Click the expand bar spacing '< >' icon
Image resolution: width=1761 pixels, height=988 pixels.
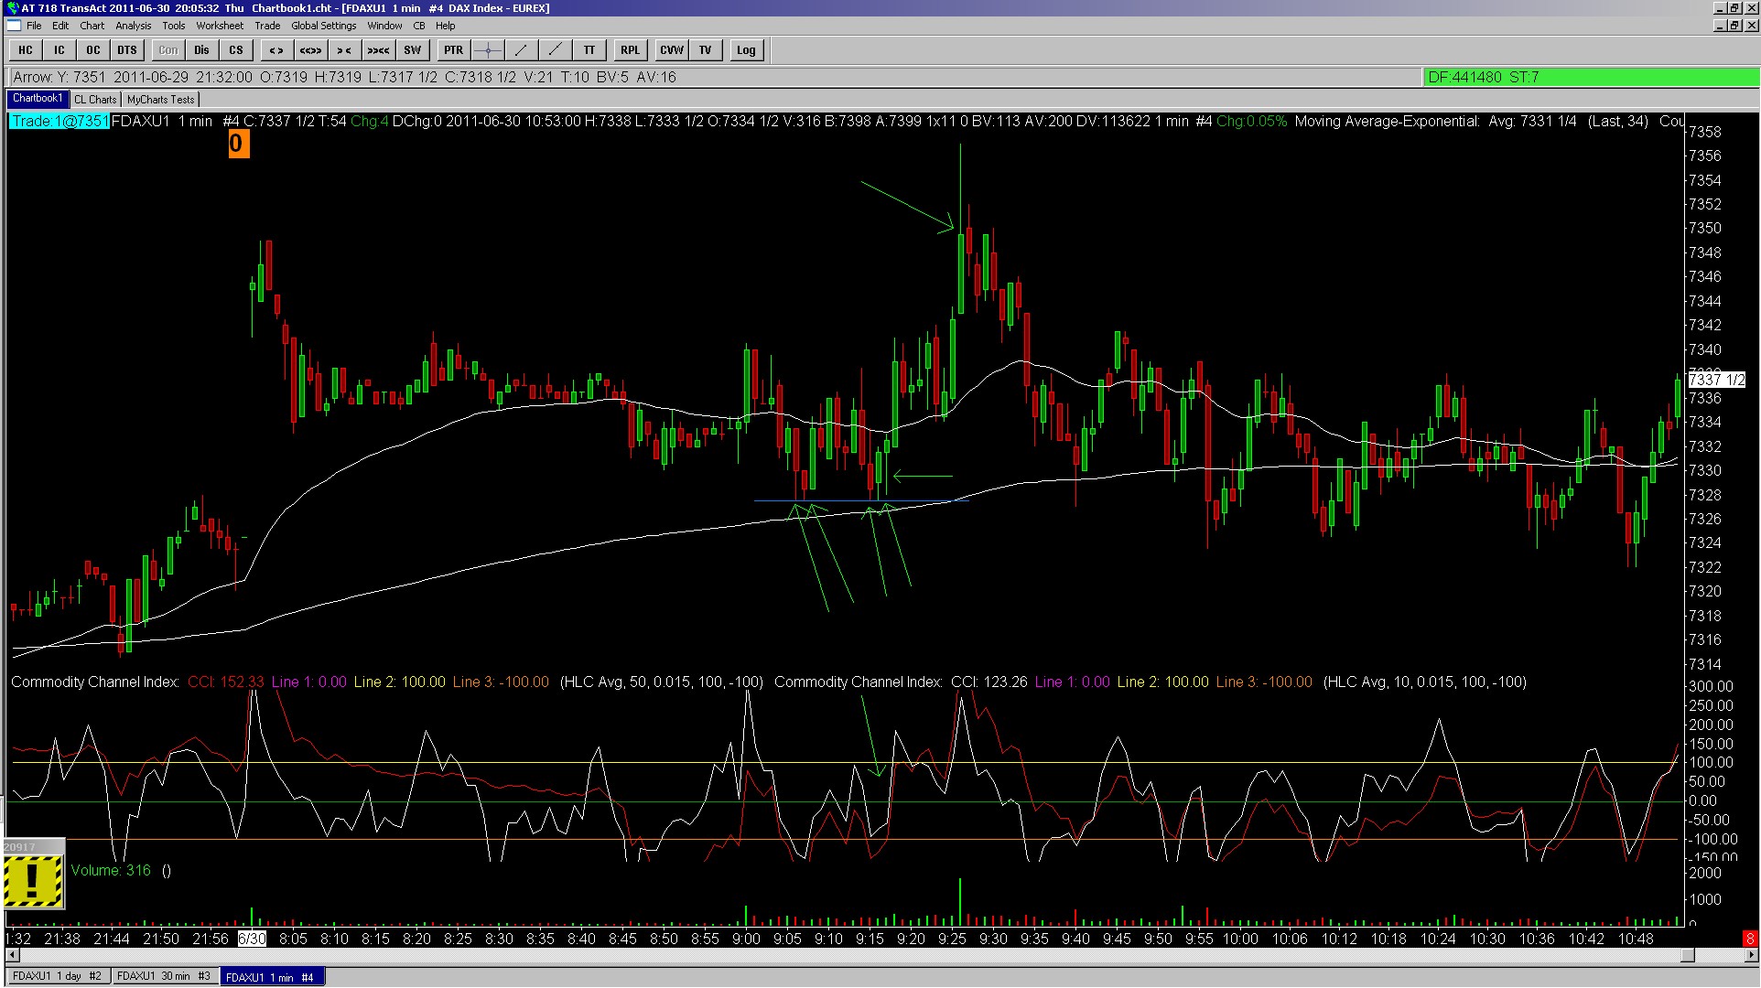click(276, 50)
